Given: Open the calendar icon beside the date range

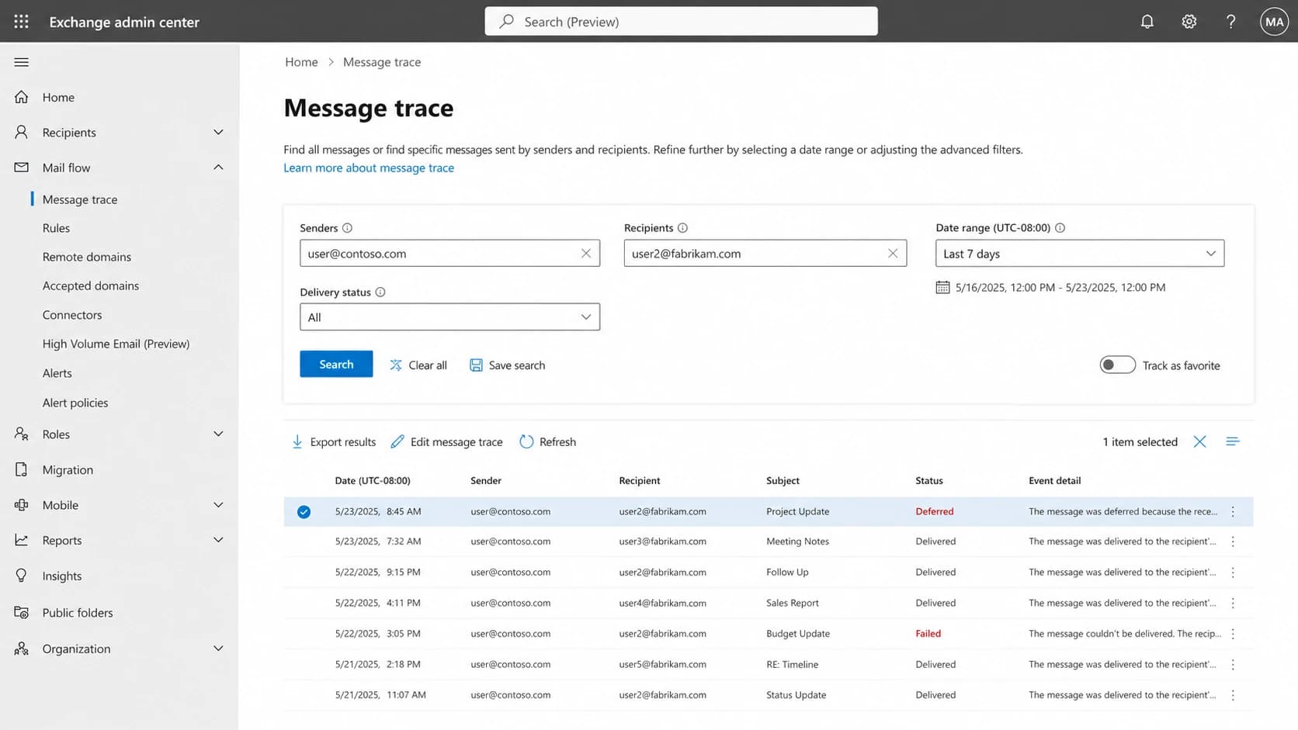Looking at the screenshot, I should 942,287.
